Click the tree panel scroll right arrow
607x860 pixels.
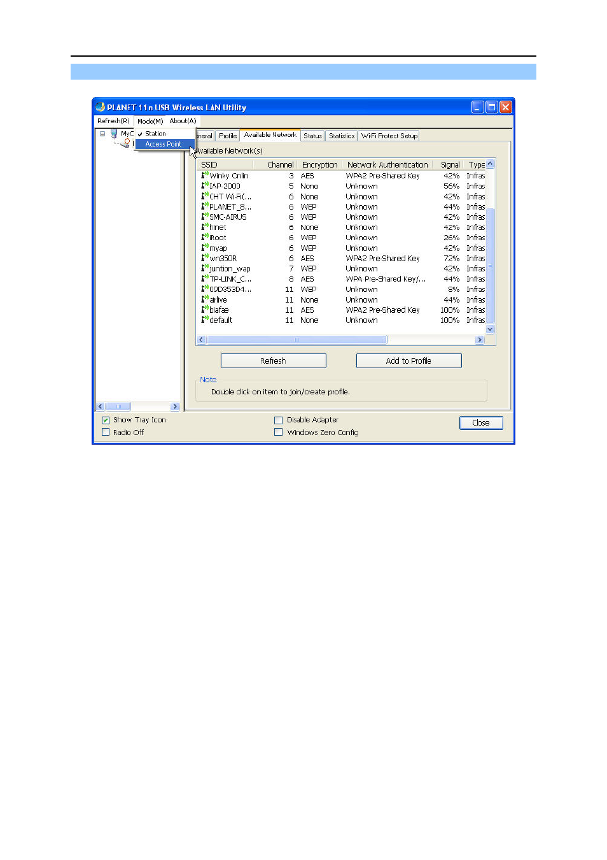tap(175, 406)
